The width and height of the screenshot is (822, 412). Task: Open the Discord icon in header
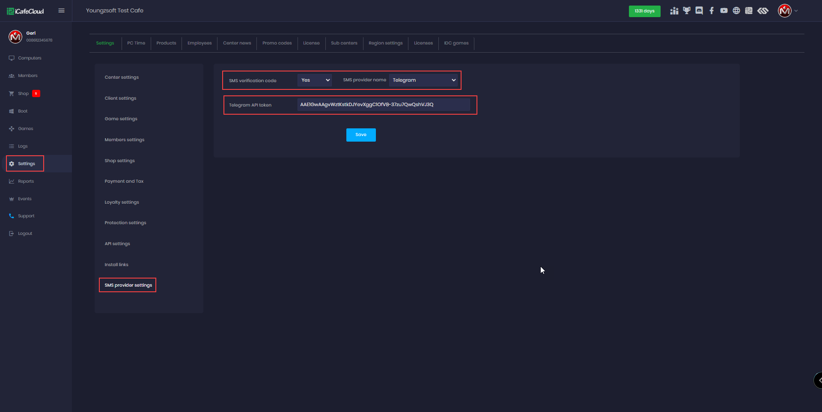point(699,11)
